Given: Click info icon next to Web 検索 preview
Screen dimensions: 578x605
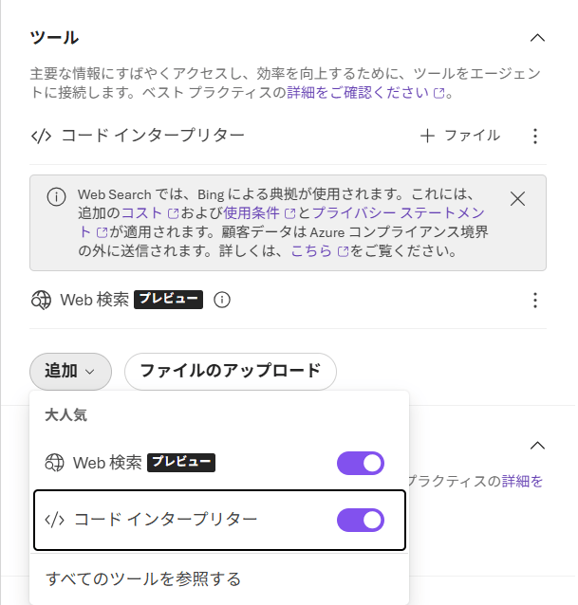Looking at the screenshot, I should click(222, 301).
